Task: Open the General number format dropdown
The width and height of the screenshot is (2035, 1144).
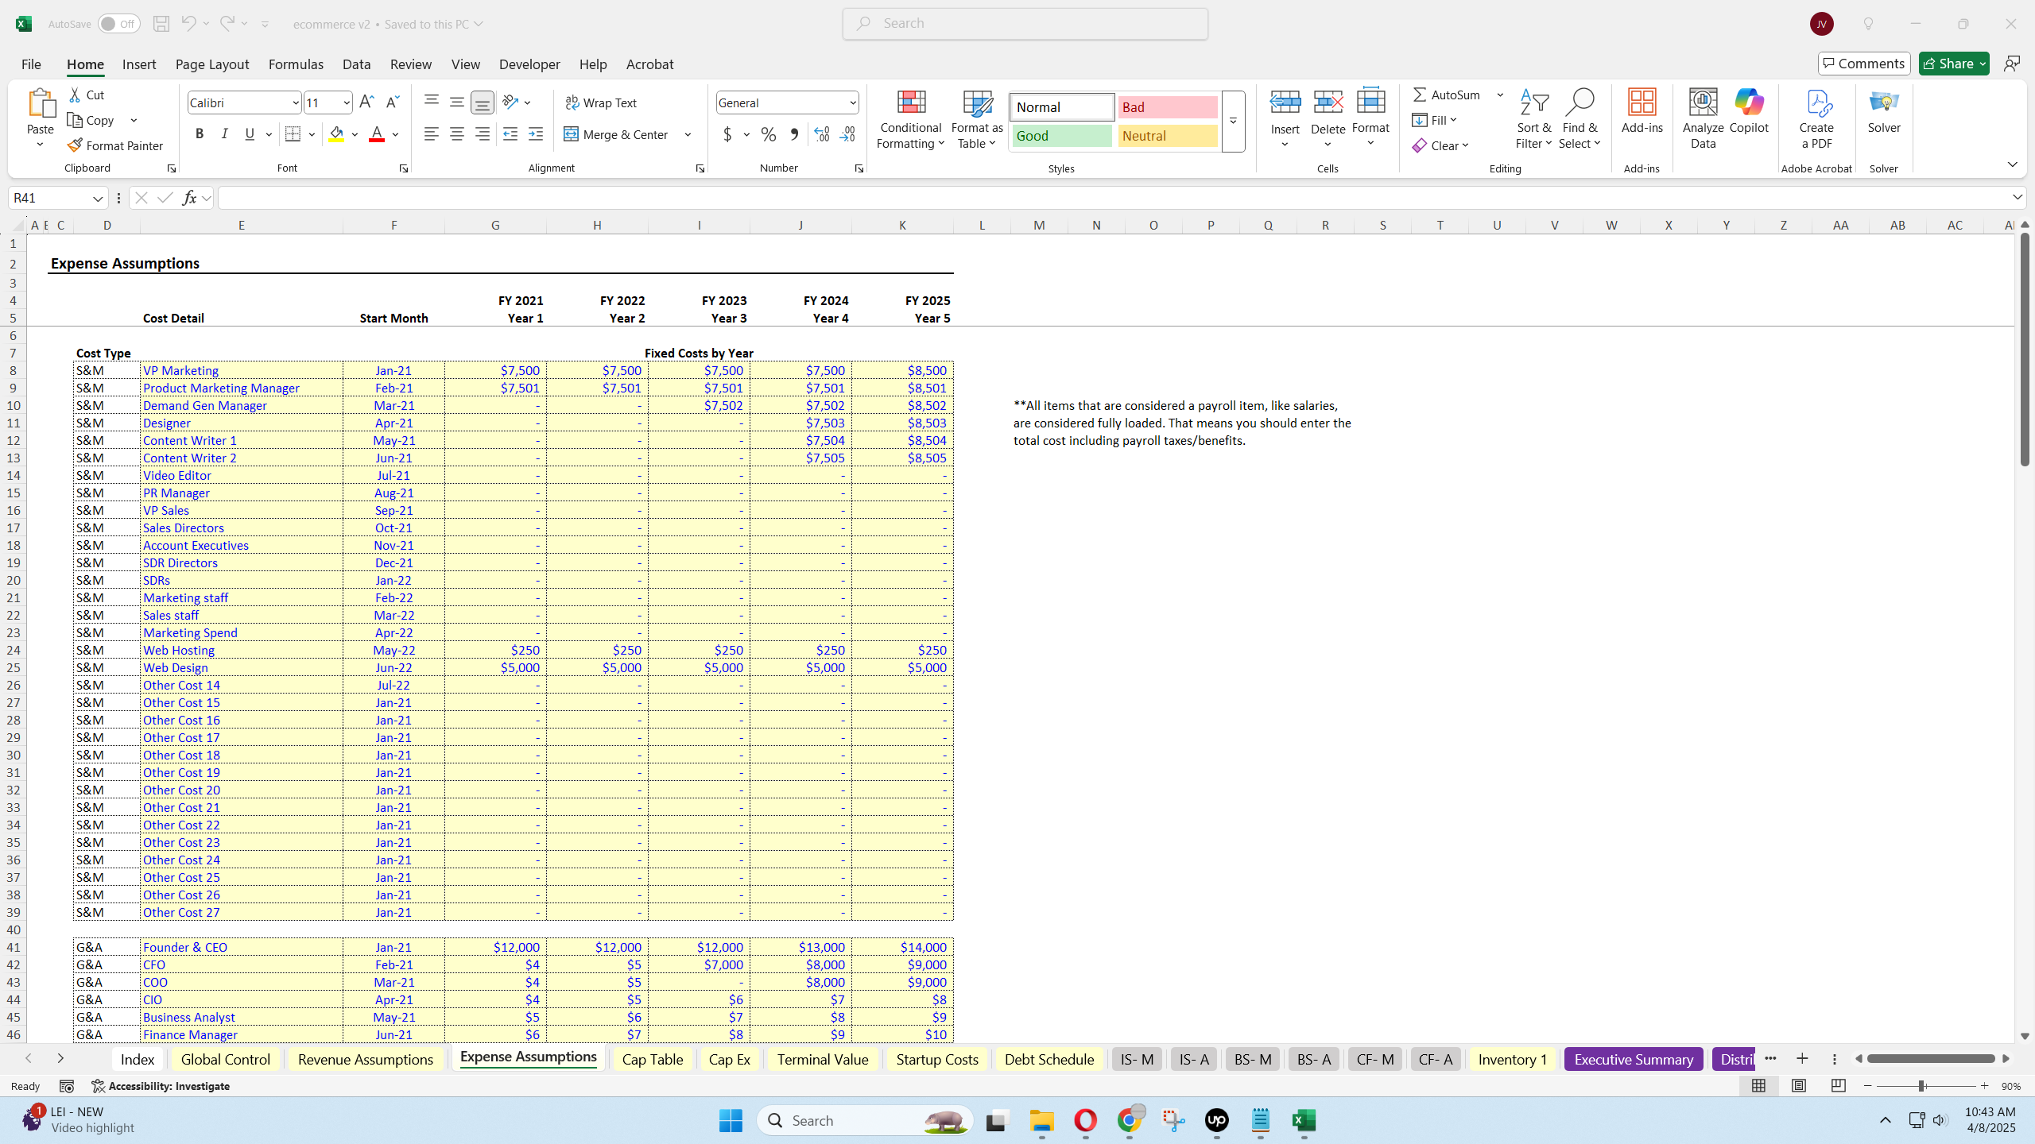Action: click(x=852, y=102)
